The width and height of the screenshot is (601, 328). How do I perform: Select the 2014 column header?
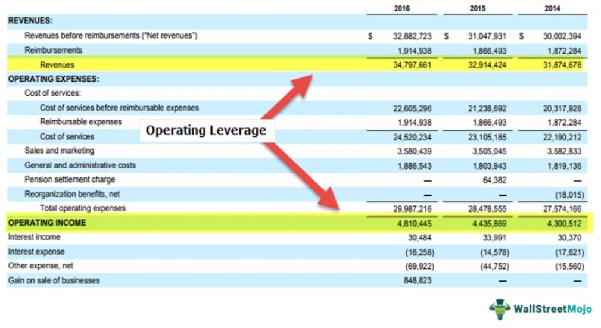(552, 8)
